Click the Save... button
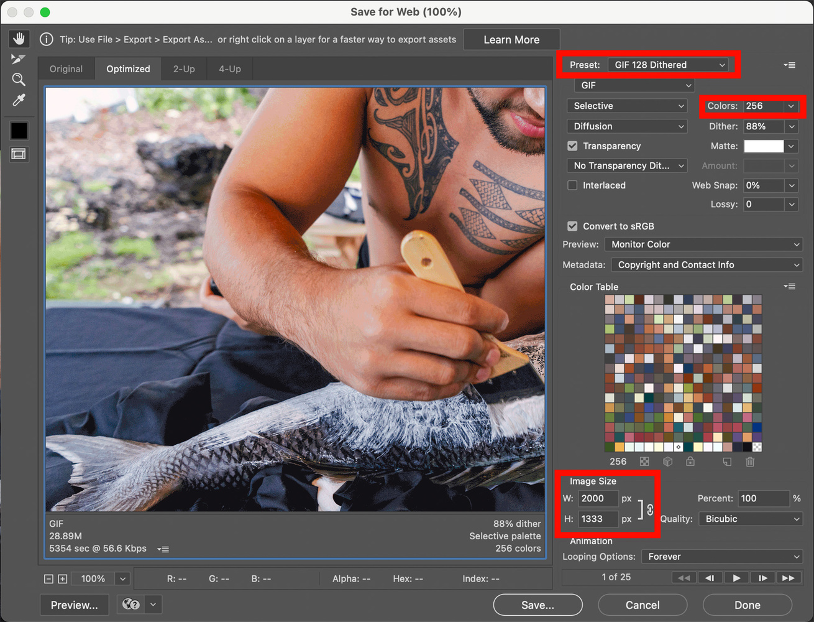814x622 pixels. (x=538, y=605)
